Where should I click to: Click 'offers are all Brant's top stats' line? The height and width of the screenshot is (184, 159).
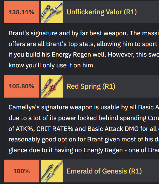coord(84,44)
